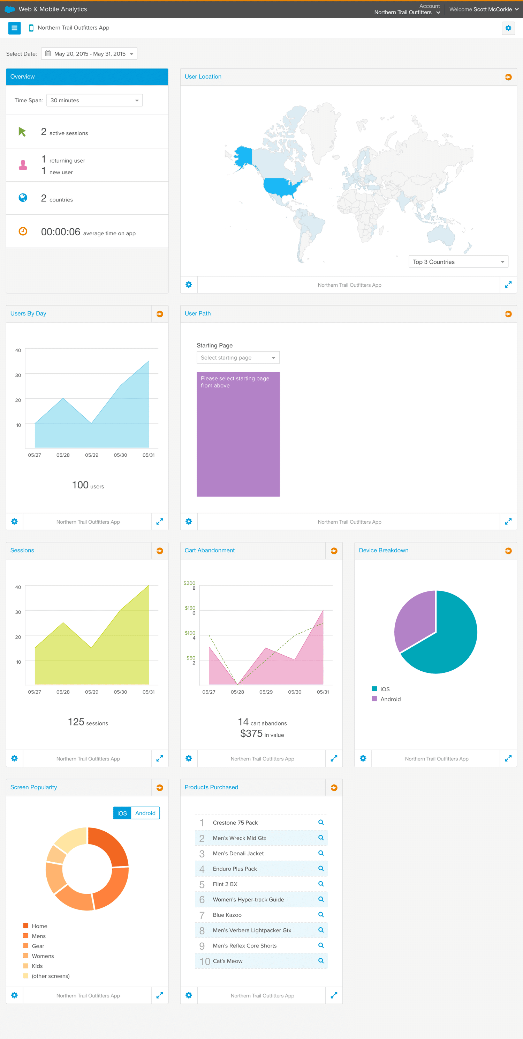Search Blue Kazoo magnifier icon
Viewport: 523px width, 1039px height.
pos(321,914)
